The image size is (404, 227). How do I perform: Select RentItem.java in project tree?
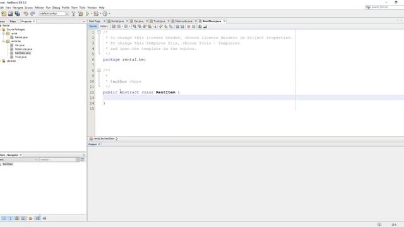tap(23, 53)
